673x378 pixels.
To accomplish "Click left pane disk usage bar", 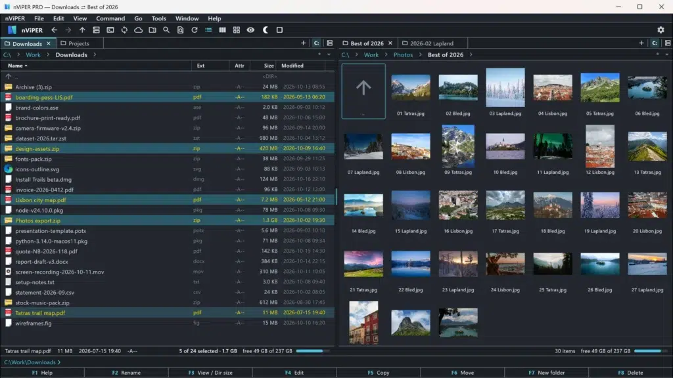I will (x=312, y=351).
